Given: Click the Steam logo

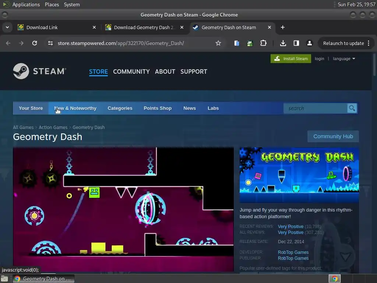Looking at the screenshot, I should pos(40,71).
